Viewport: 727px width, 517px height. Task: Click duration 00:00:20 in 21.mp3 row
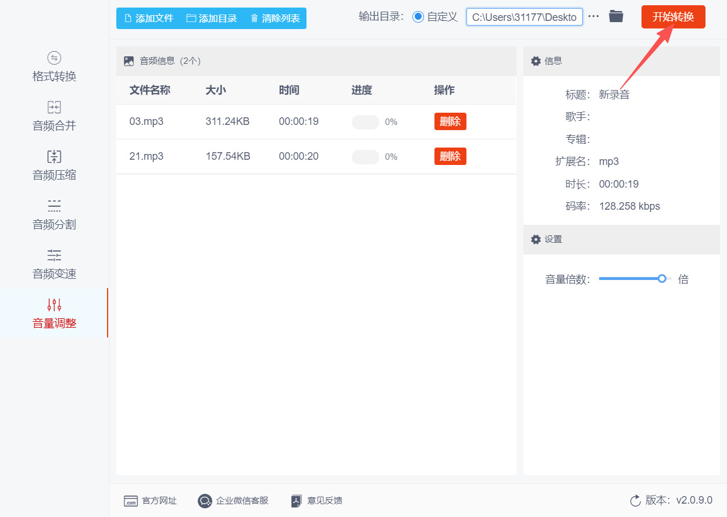299,156
